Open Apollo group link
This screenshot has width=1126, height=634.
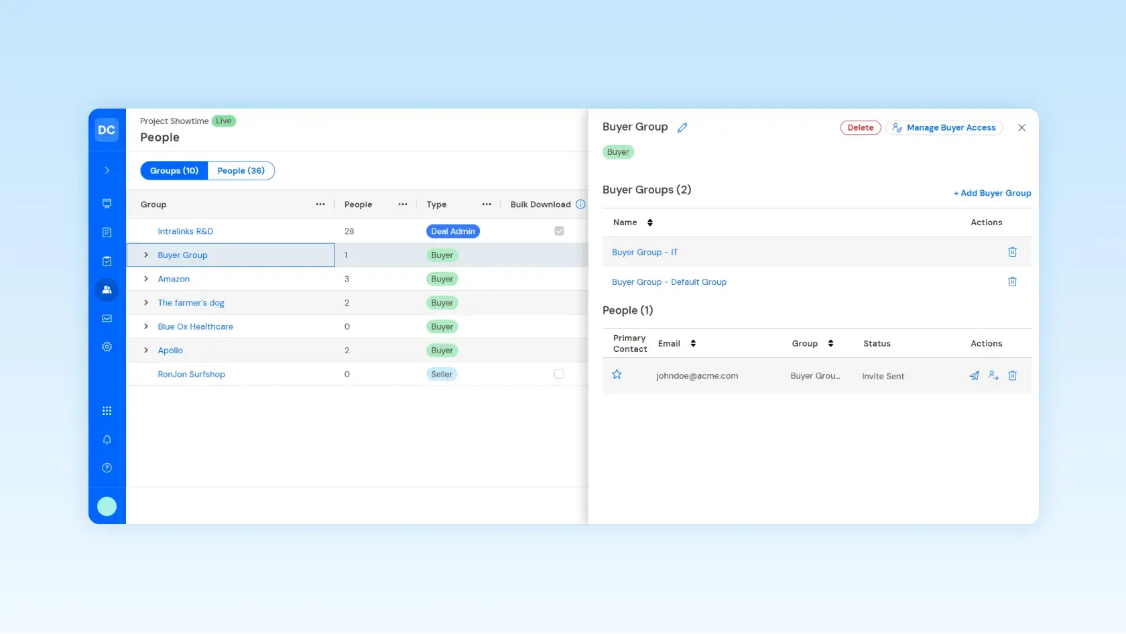point(170,351)
